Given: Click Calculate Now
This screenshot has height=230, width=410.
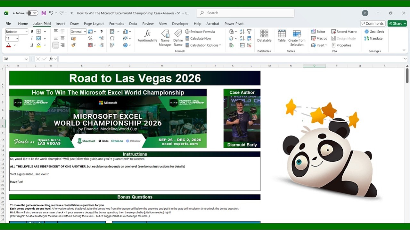Looking at the screenshot, I should click(x=198, y=38).
